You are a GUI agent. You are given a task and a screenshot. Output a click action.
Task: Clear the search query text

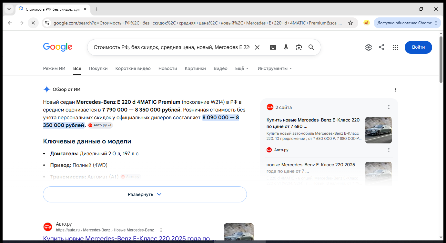(257, 47)
